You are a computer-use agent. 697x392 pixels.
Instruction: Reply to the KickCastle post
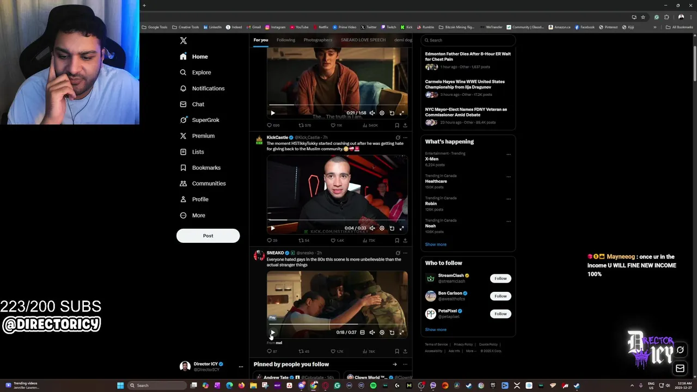272,240
